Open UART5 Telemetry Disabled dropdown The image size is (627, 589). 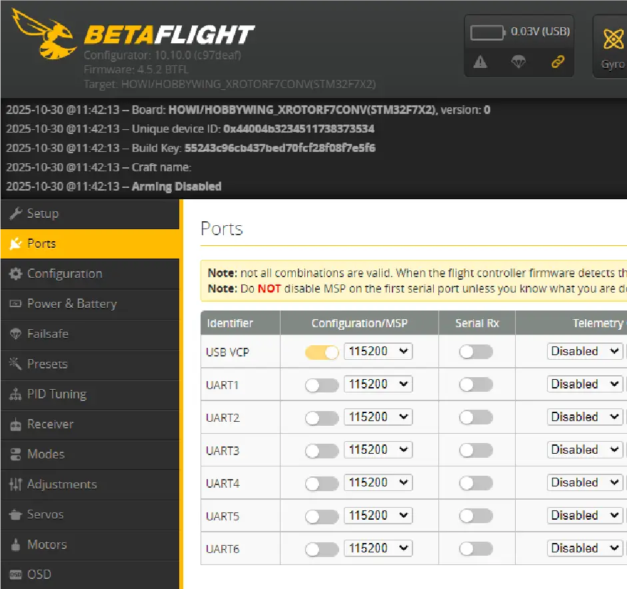(x=585, y=515)
